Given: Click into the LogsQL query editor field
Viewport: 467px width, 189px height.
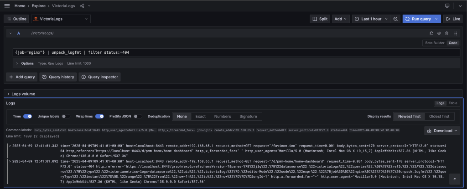Looking at the screenshot, I should pyautogui.click(x=228, y=52).
